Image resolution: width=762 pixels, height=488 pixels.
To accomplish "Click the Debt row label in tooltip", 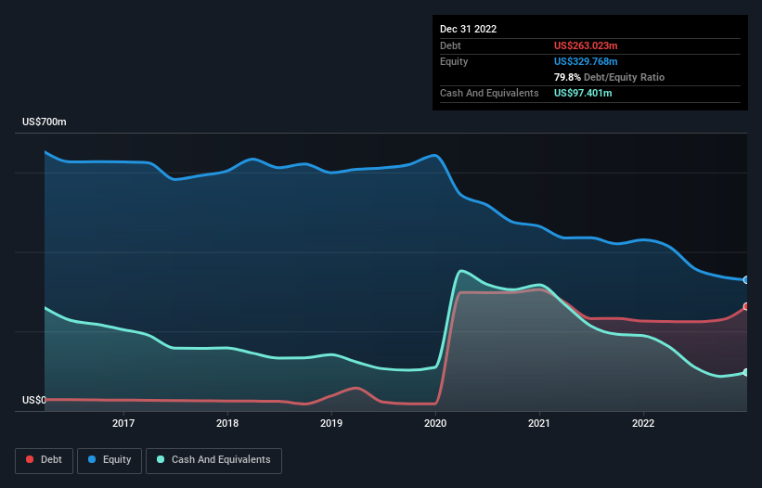I will (x=450, y=45).
